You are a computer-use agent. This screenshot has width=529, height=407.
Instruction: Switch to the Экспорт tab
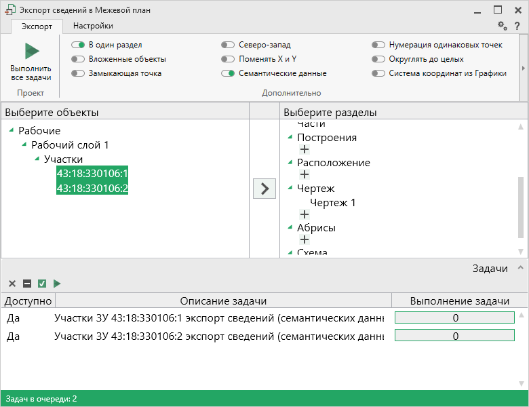point(37,26)
